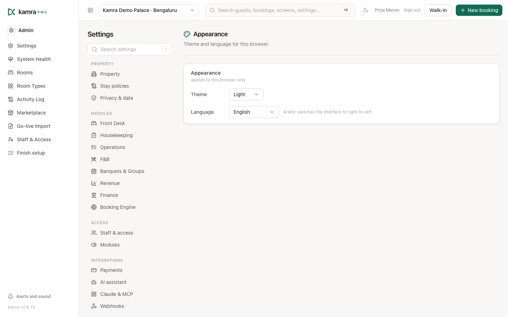Screen dimensions: 508x317
Task: Click the System Health heart icon
Action: coord(11,59)
